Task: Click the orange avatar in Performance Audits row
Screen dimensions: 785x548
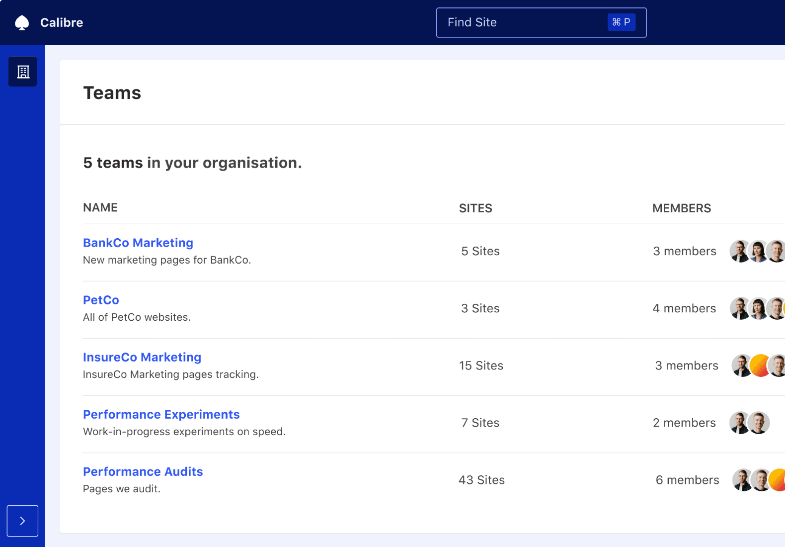Action: pyautogui.click(x=778, y=480)
